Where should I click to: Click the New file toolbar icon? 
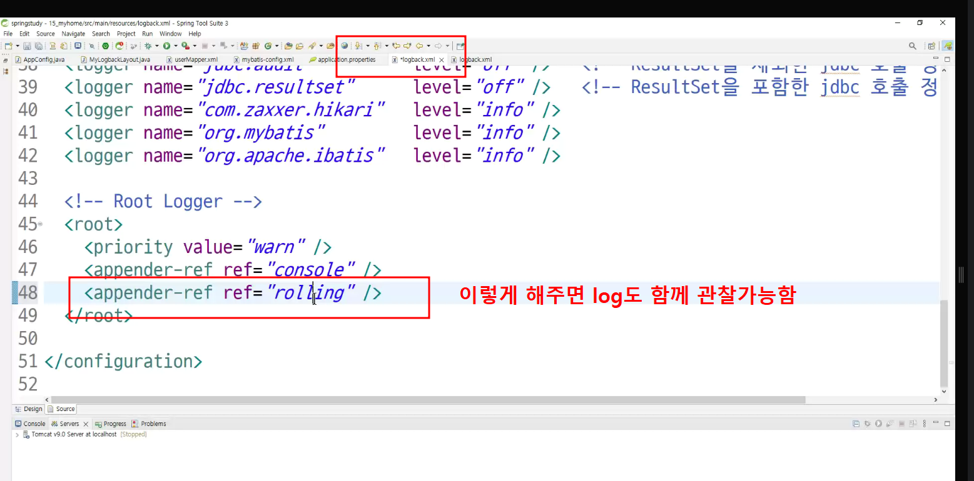[x=8, y=46]
